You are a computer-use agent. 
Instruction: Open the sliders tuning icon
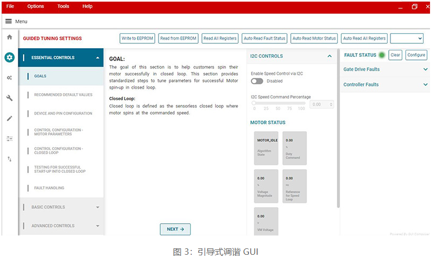coord(9,139)
